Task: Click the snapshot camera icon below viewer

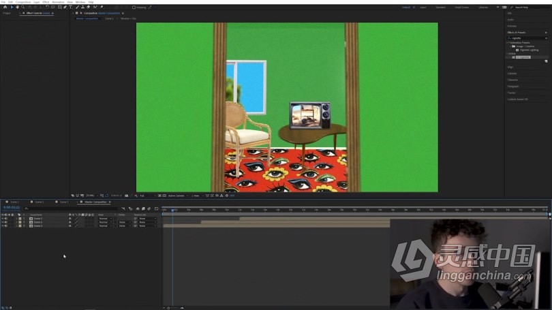Action: coord(126,196)
